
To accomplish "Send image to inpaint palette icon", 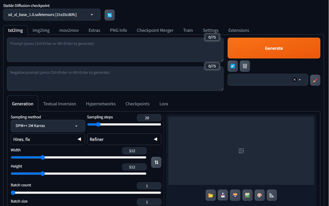I will pyautogui.click(x=259, y=195).
